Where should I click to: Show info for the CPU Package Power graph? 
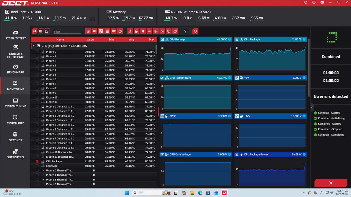coord(304,154)
